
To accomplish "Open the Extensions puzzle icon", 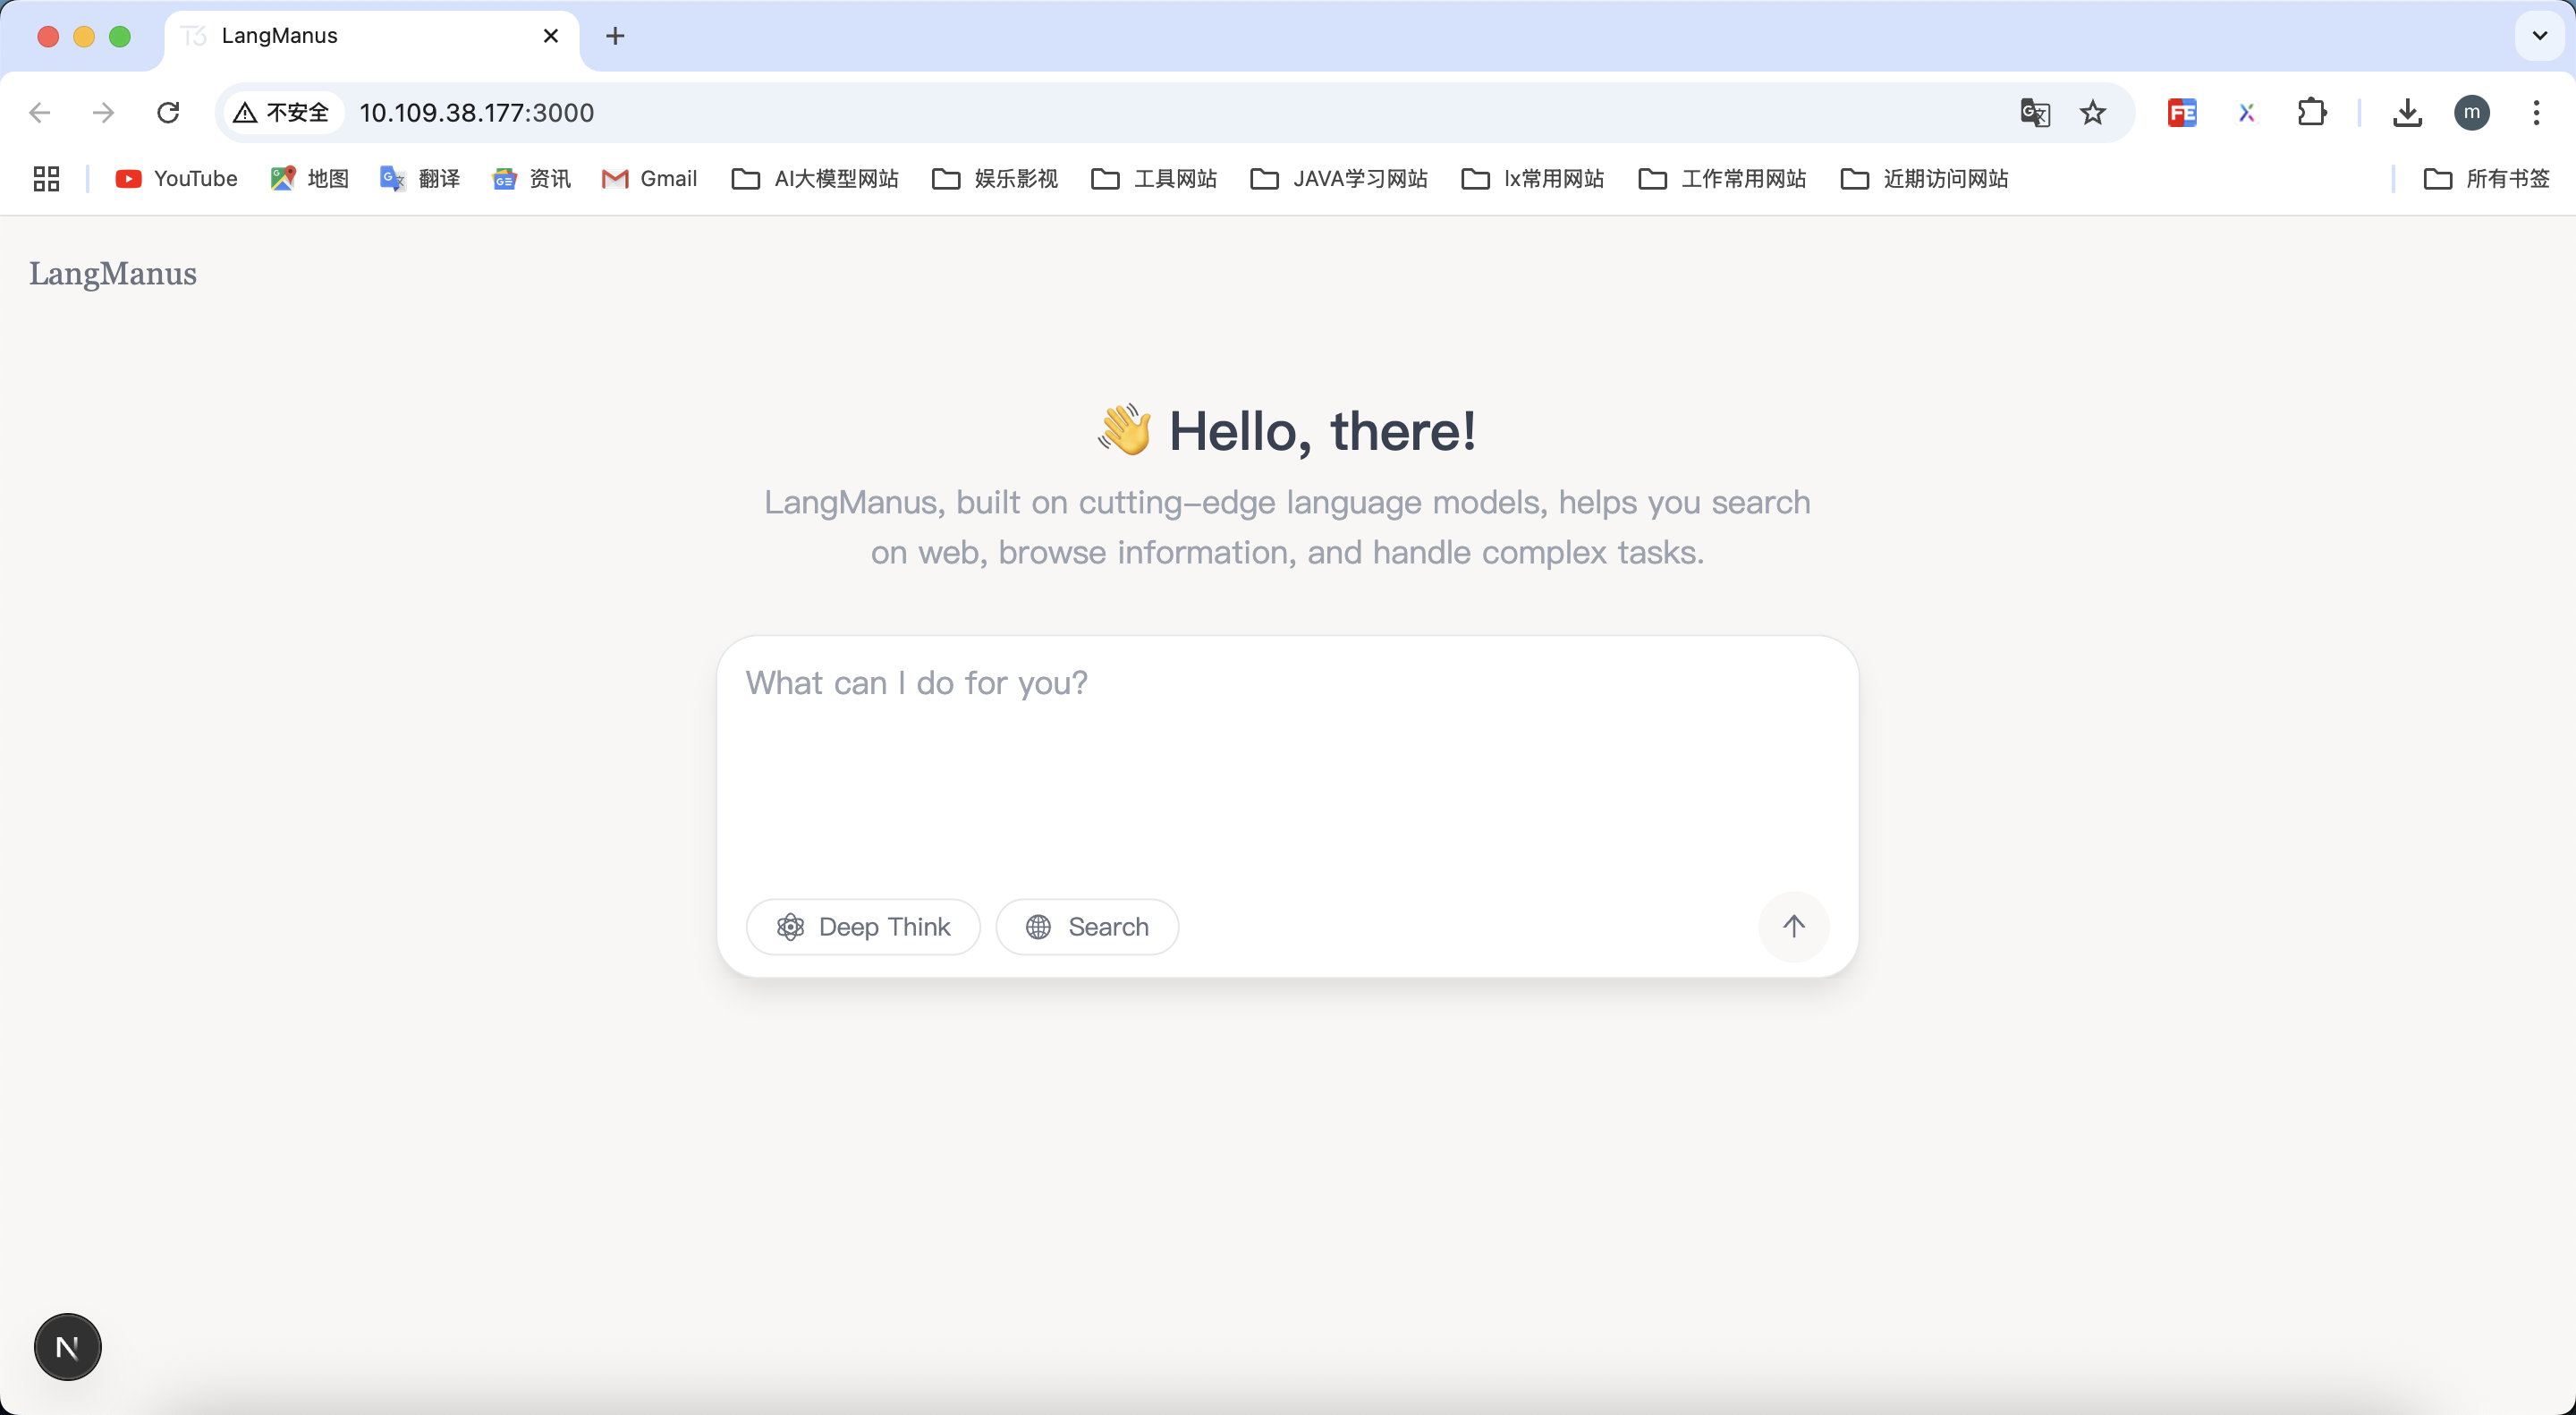I will tap(2311, 113).
